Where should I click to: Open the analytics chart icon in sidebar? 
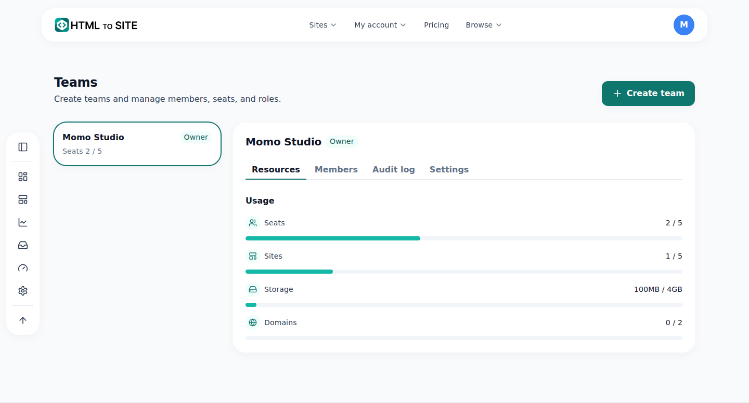click(23, 222)
